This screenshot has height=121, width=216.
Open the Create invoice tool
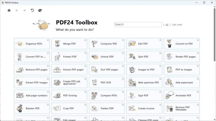(x=144, y=108)
